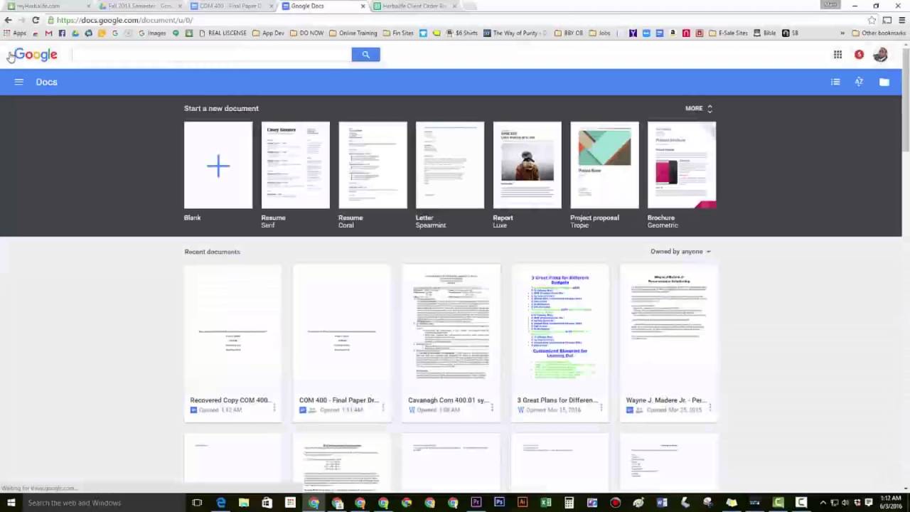Screen dimensions: 910x512
Task: Open the Online Training bookmarks folder
Action: tap(353, 33)
